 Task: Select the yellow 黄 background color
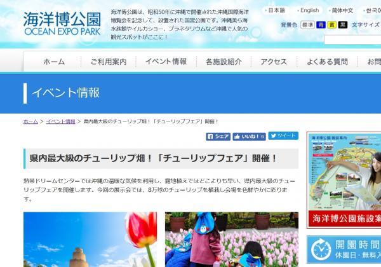[331, 25]
